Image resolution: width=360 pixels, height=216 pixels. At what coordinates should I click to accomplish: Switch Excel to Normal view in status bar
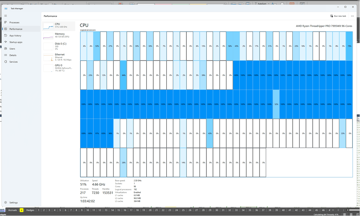click(344, 214)
